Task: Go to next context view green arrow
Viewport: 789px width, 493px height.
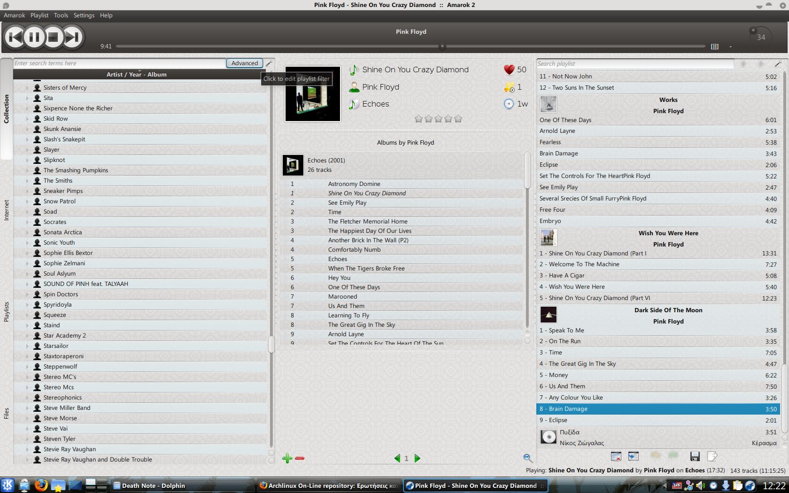Action: [417, 458]
